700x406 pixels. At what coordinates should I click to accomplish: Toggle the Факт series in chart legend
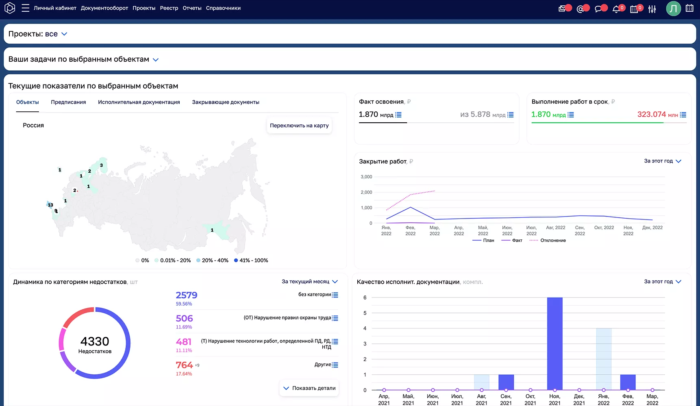pos(512,241)
